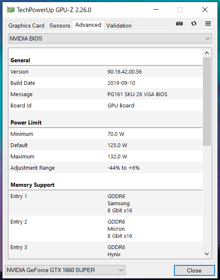Minimize the GPU-Z window
The image size is (220, 280).
point(156,10)
